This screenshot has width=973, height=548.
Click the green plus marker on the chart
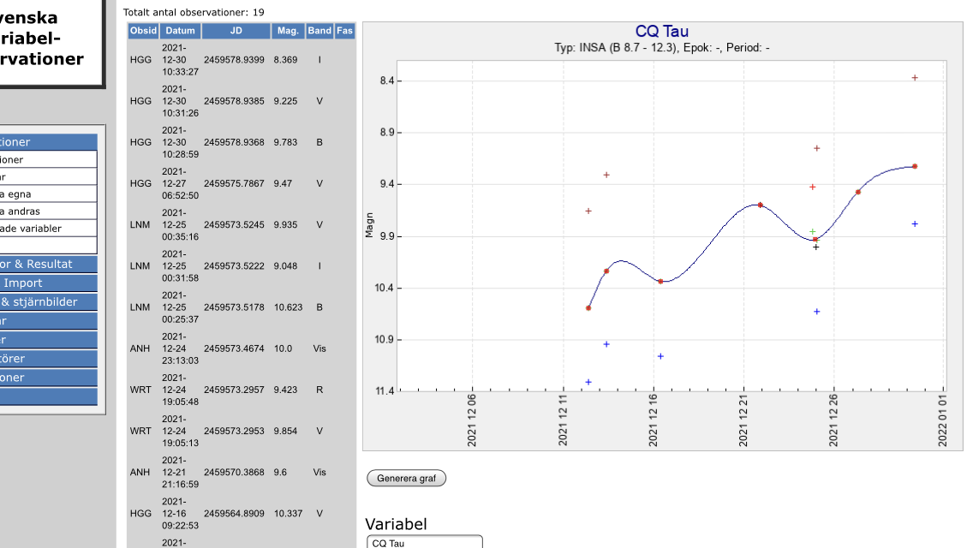(x=813, y=232)
